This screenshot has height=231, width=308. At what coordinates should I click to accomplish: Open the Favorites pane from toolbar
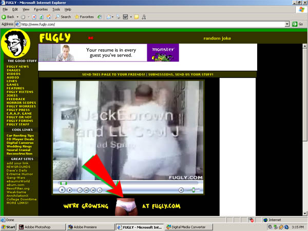click(84, 17)
